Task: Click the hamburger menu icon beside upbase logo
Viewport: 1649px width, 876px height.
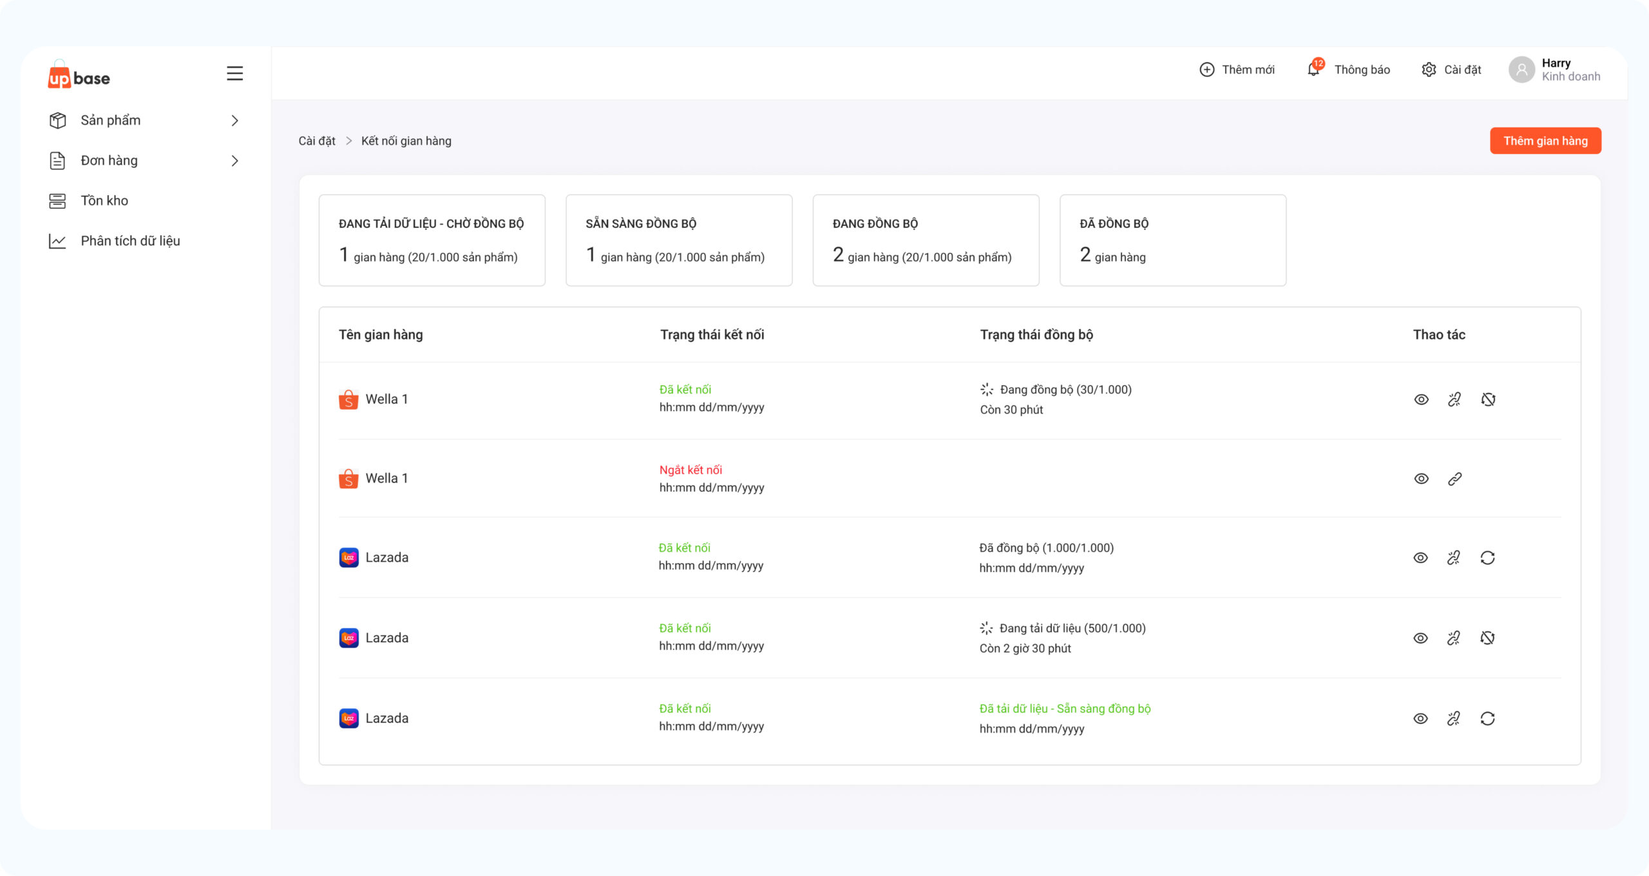Action: coord(234,73)
